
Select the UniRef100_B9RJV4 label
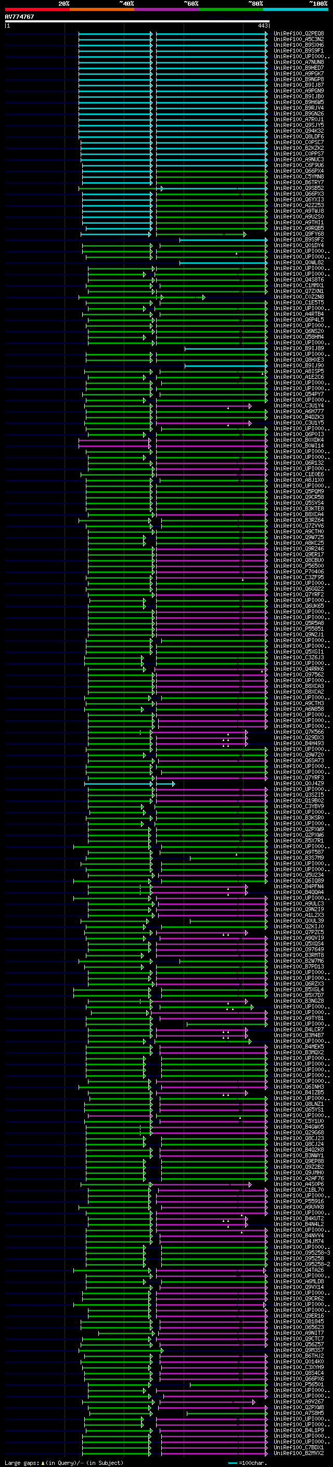pyautogui.click(x=299, y=108)
